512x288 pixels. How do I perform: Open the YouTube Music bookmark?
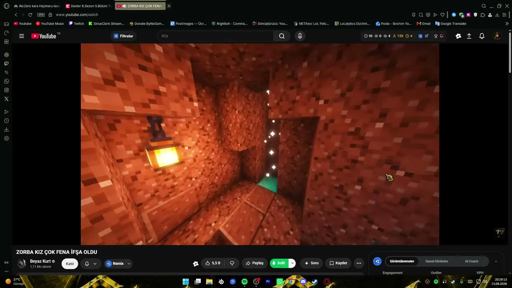click(50, 24)
